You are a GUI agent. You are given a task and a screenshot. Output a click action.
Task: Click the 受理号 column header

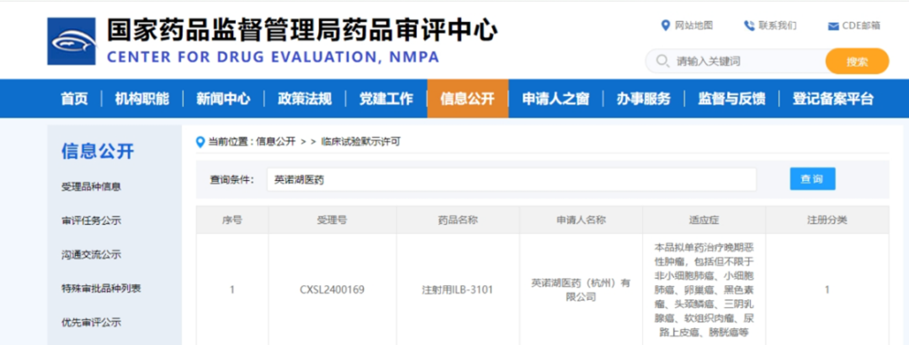click(x=332, y=220)
